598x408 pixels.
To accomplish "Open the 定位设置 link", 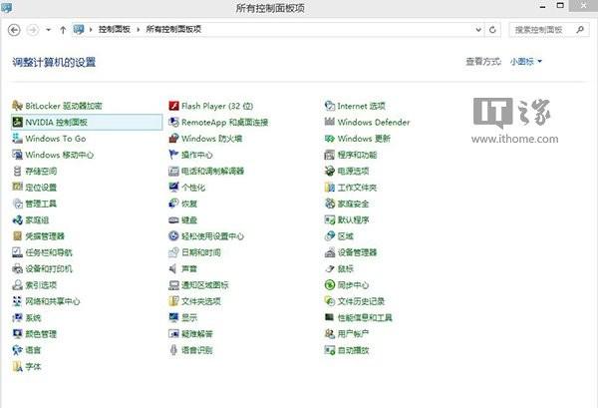I will point(41,188).
